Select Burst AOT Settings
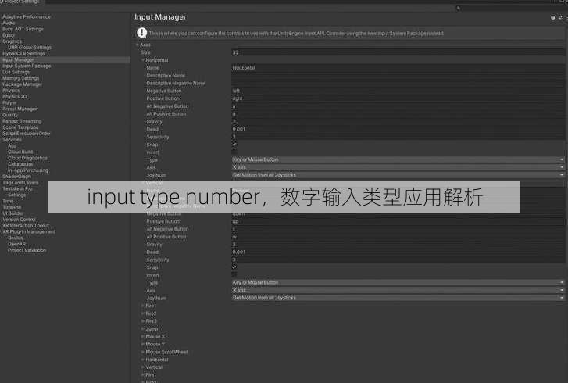The width and height of the screenshot is (568, 383). pos(23,29)
